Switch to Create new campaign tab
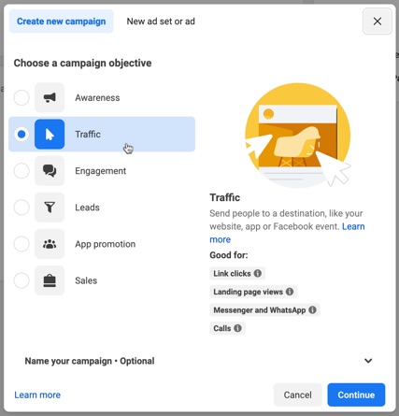The image size is (399, 416). [62, 22]
